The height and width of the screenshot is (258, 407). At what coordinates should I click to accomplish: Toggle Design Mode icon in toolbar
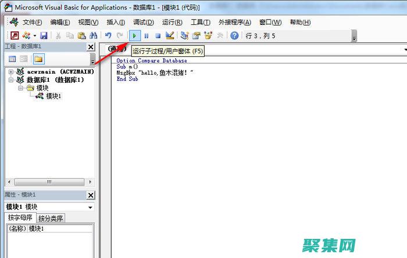tap(169, 36)
